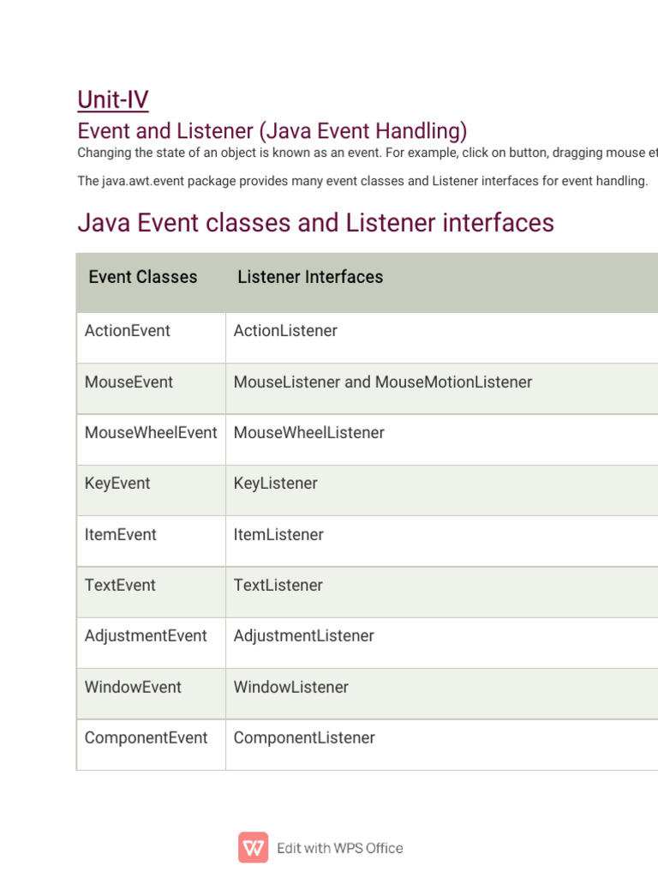Click the Edit with WPS Office link
This screenshot has height=878, width=658.
tap(339, 848)
